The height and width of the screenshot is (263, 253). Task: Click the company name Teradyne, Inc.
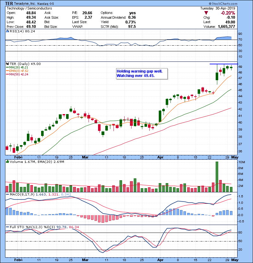tap(25, 3)
